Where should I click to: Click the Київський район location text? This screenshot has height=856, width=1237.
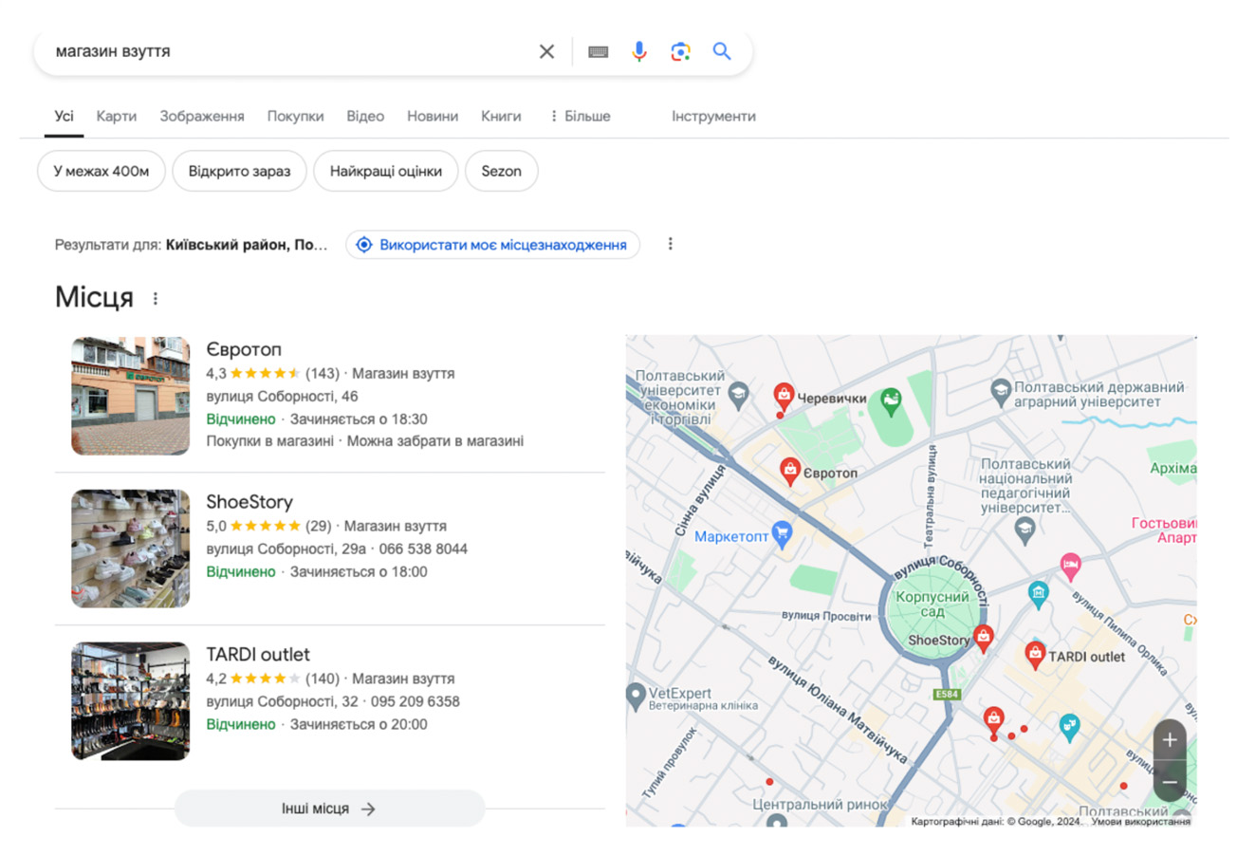pyautogui.click(x=246, y=244)
